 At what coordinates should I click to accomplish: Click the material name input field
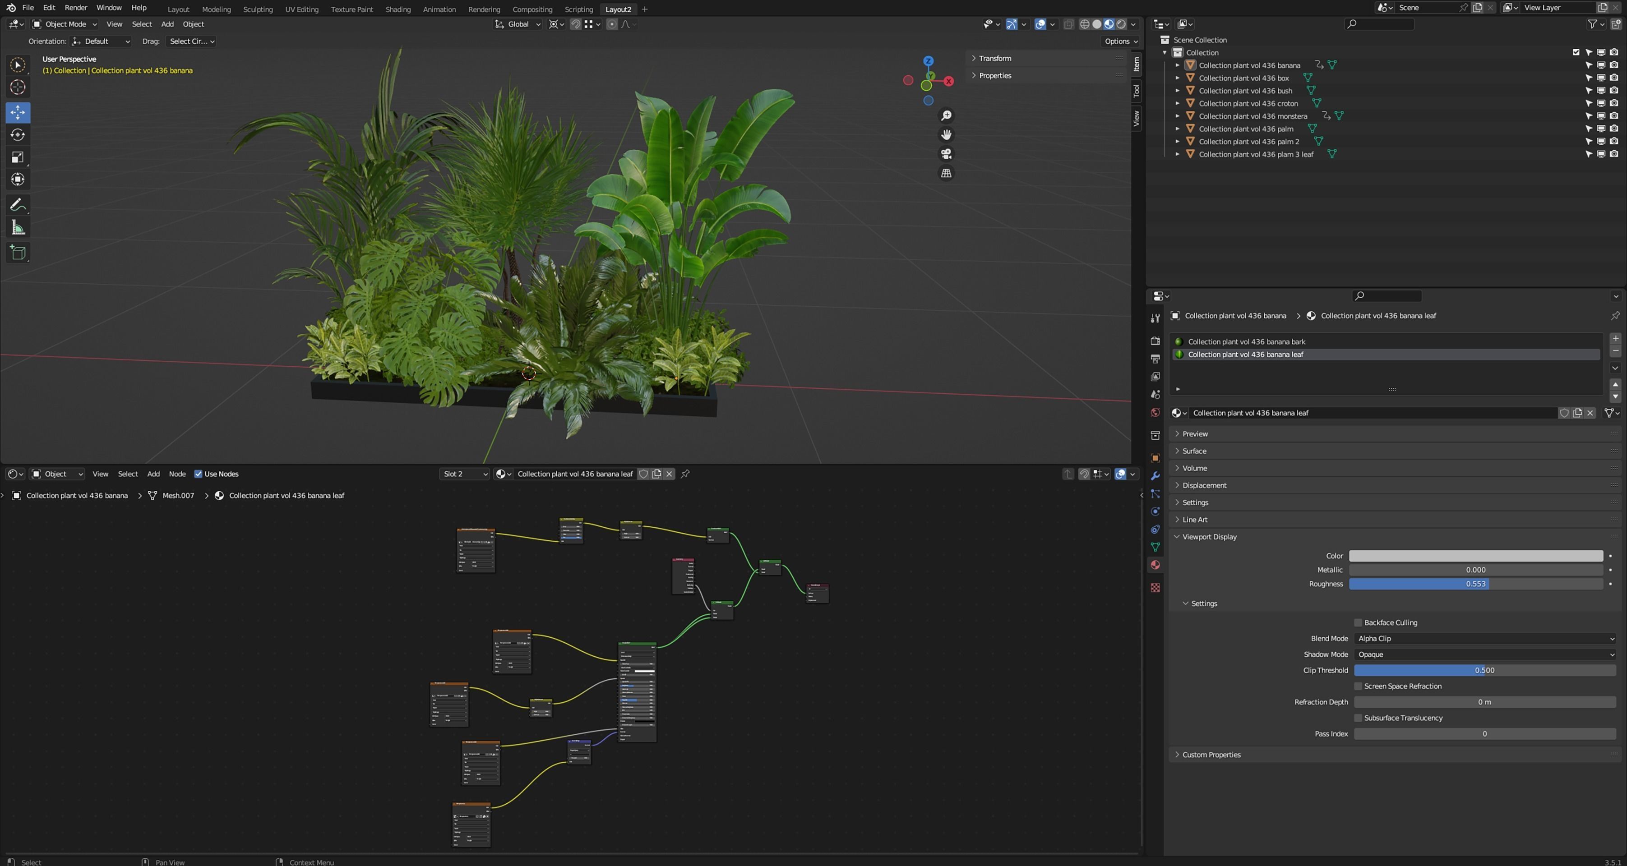coord(1374,413)
